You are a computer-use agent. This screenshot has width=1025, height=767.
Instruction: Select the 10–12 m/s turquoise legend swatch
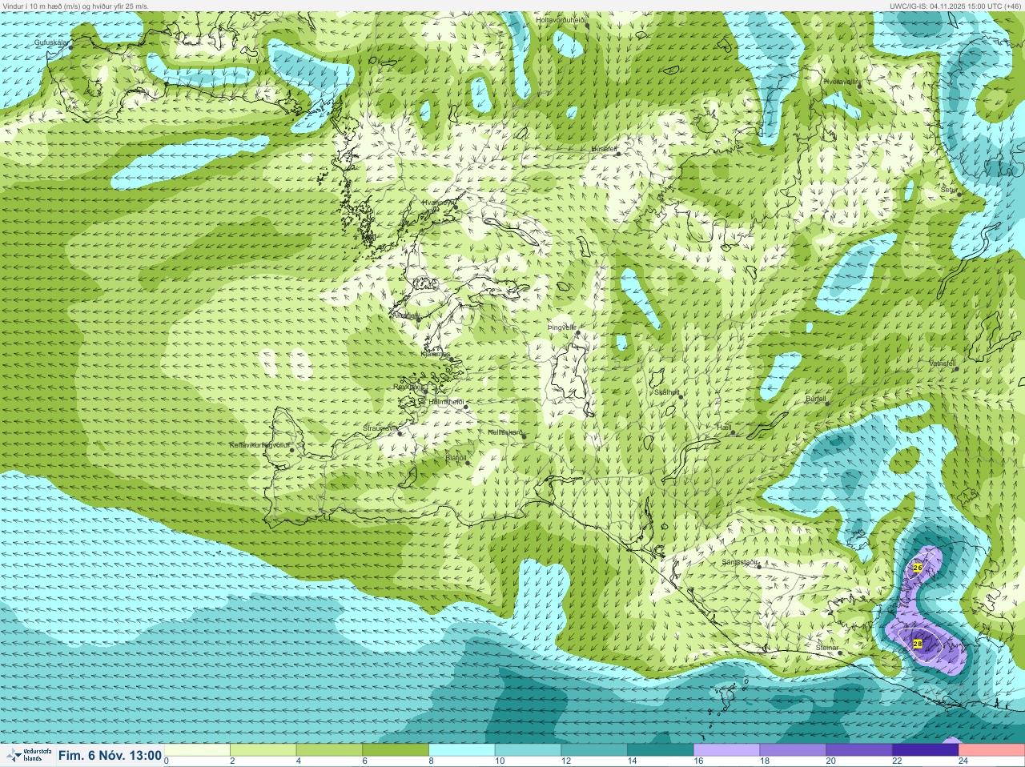coord(529,750)
